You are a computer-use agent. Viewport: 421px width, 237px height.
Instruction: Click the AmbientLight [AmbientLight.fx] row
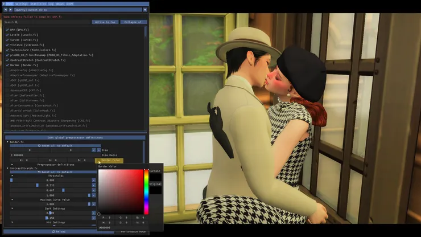34,116
